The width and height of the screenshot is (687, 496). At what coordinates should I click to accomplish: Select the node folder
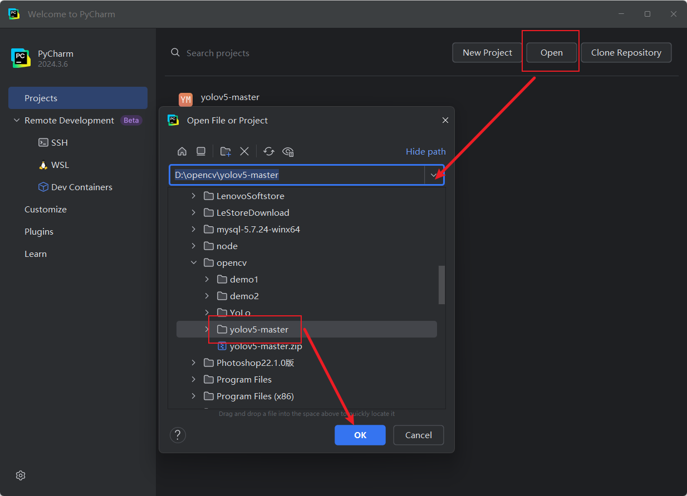220,246
